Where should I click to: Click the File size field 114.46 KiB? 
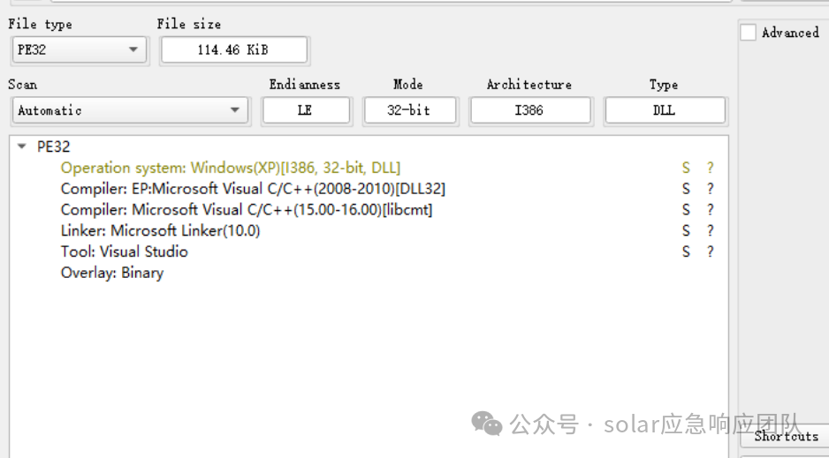tap(234, 50)
